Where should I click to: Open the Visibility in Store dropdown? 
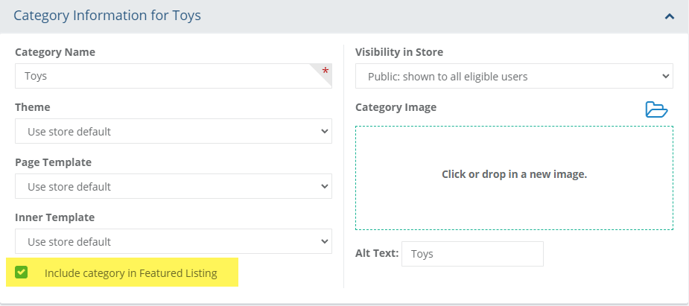click(514, 76)
